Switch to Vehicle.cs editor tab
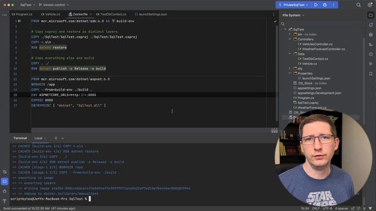Screen dimensions: 376x211 point(51,14)
